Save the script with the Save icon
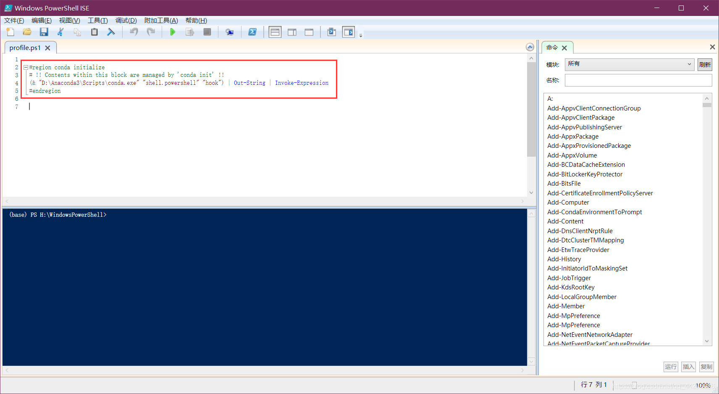Viewport: 719px width, 394px height. (x=44, y=32)
